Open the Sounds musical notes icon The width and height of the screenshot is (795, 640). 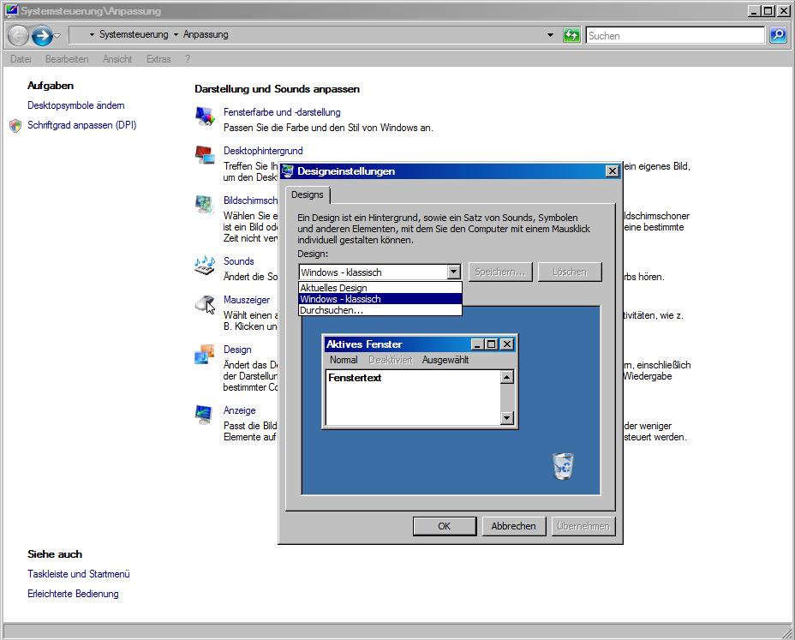pyautogui.click(x=205, y=266)
